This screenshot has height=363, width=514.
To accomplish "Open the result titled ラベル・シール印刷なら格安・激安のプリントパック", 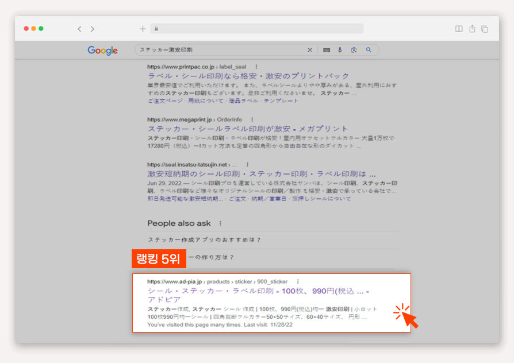I will 248,76.
